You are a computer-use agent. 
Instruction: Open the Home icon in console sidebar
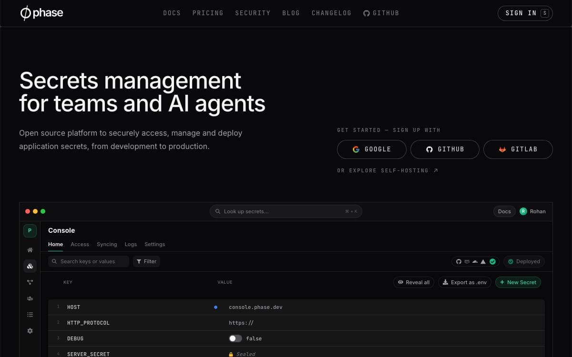click(30, 250)
